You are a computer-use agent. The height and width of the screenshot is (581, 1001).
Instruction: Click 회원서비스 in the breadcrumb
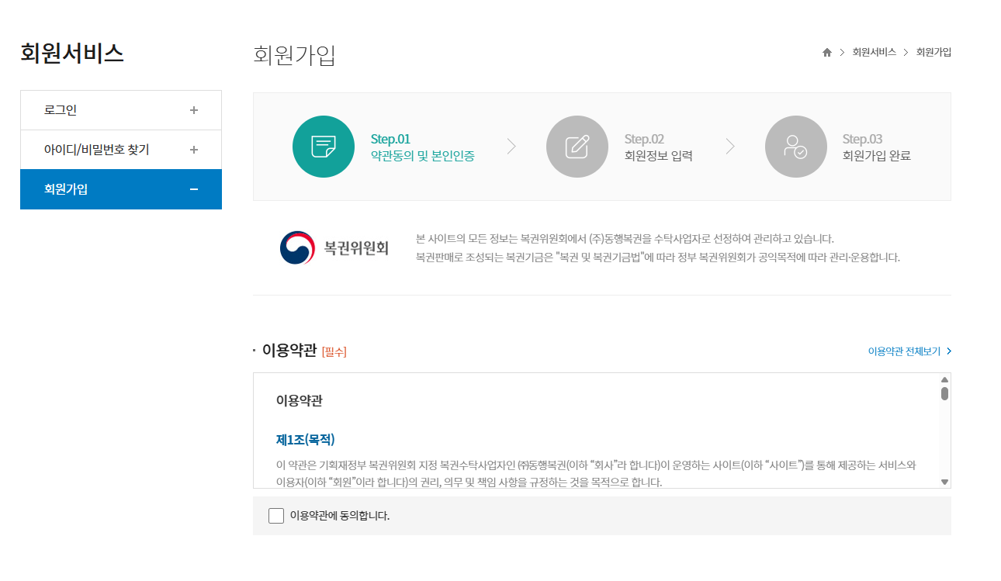tap(874, 53)
